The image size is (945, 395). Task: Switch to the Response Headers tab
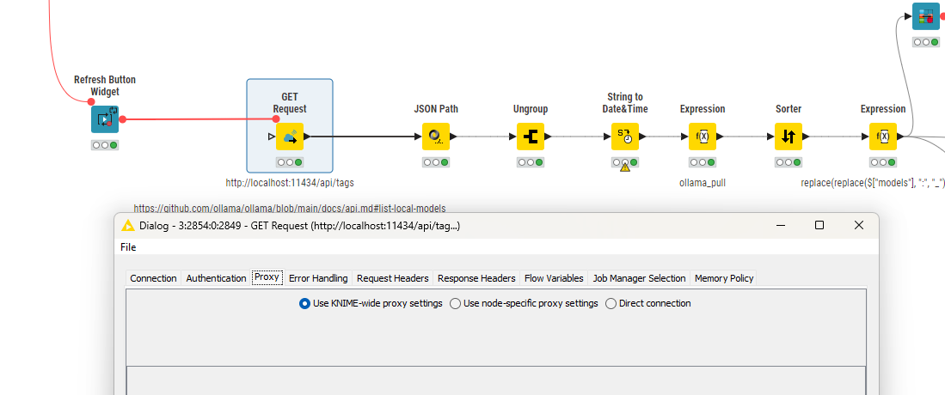coord(476,278)
